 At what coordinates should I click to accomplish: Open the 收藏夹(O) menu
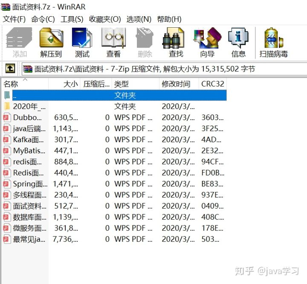tap(105, 19)
